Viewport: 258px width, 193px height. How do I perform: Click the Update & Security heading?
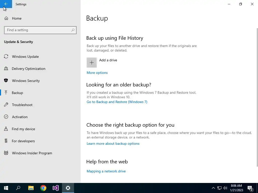click(18, 42)
